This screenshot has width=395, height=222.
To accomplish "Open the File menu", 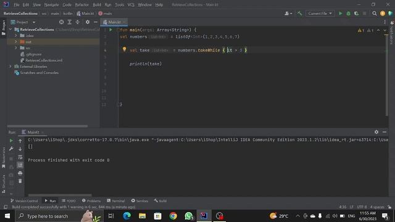I will (x=17, y=5).
